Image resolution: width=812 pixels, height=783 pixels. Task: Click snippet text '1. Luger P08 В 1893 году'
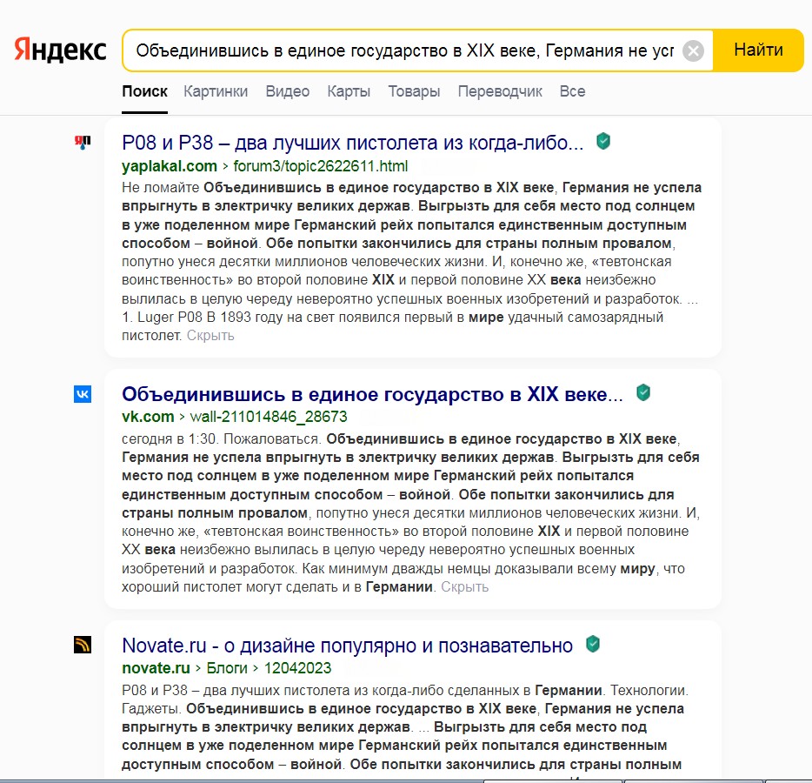(x=202, y=318)
